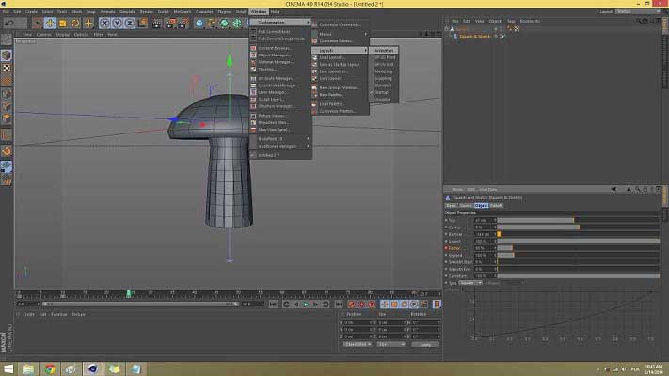Click the Record Active Objects button
The image size is (669, 376).
coord(351,304)
